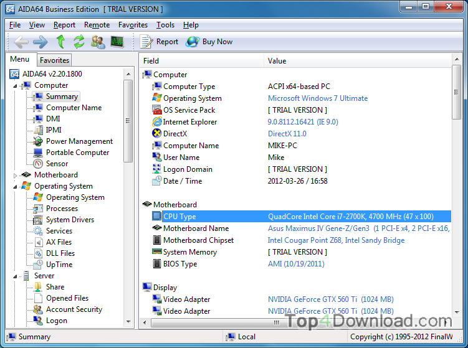468x348 pixels.
Task: Click the details pane horizontal scrollbar thumb
Action: click(x=277, y=322)
